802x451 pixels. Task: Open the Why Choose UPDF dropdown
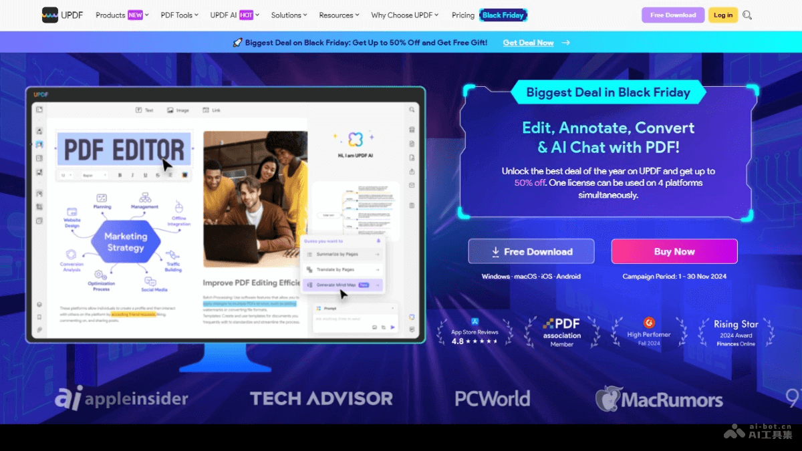405,15
